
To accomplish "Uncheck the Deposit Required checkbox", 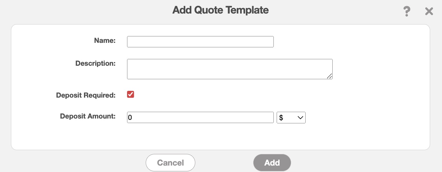I will (130, 94).
